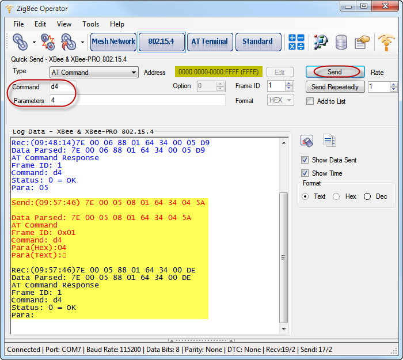The image size is (403, 360).
Task: Open the View menu
Action: (x=64, y=24)
